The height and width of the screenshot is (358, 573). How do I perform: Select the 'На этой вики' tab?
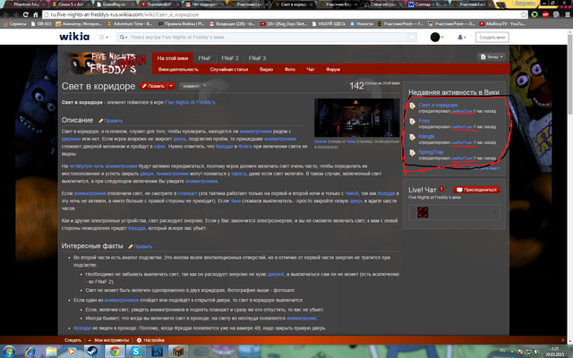coord(173,57)
